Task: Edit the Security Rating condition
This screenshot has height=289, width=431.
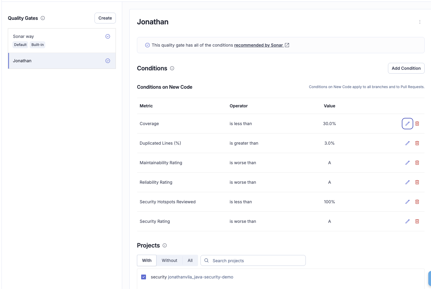Action: 407,221
